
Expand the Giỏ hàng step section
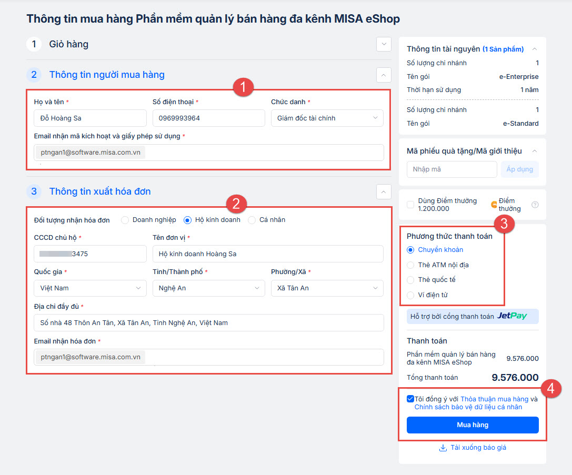click(384, 44)
